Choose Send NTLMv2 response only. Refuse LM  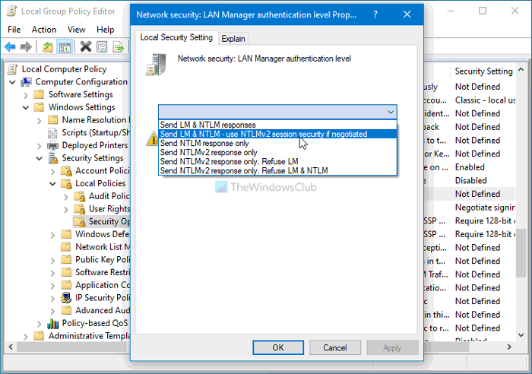tap(277, 161)
